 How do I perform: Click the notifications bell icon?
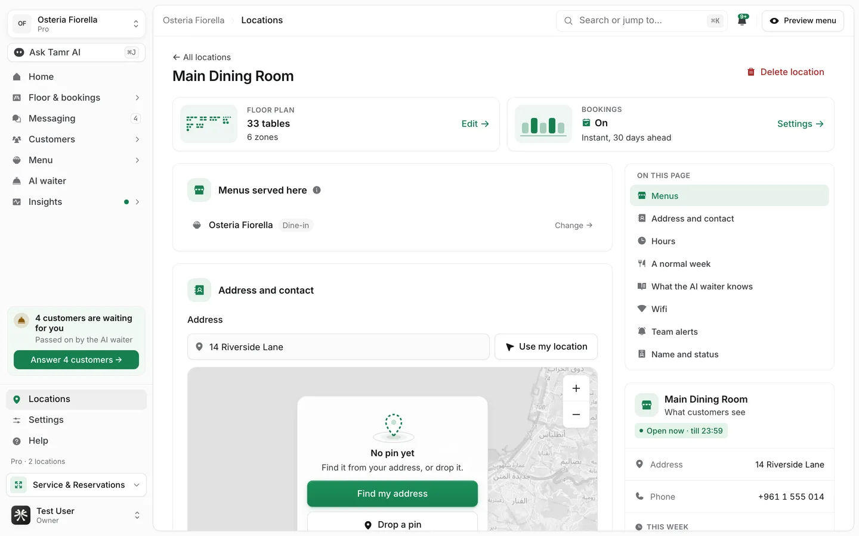point(743,20)
